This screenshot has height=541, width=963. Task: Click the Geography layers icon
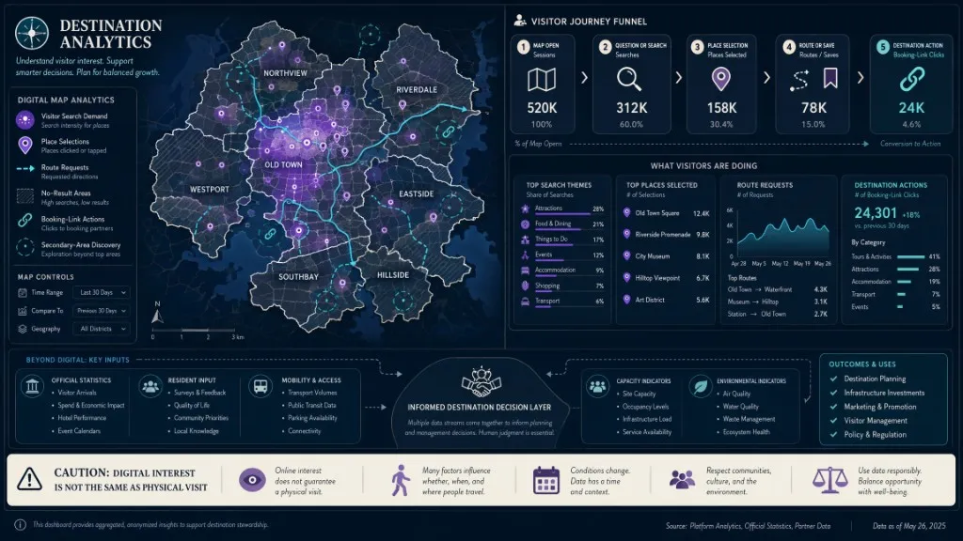click(x=23, y=329)
